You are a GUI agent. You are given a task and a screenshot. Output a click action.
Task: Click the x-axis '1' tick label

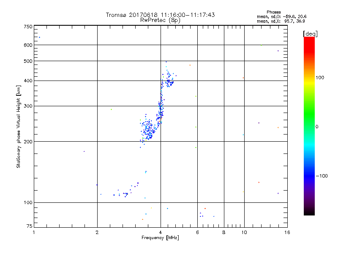pos(34,232)
